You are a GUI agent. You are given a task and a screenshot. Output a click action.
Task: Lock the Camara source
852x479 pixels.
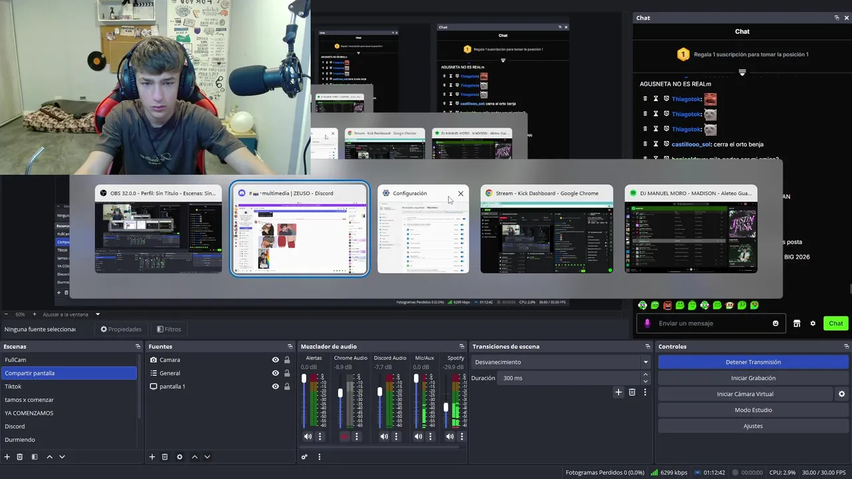coord(287,360)
